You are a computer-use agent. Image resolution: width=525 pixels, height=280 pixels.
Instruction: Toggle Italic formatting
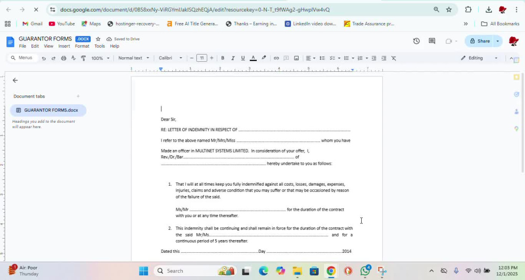(233, 58)
